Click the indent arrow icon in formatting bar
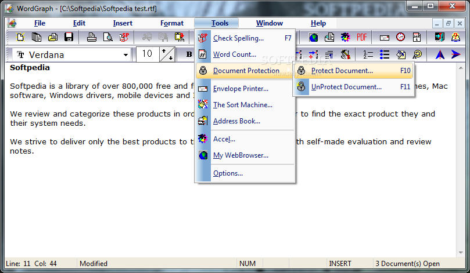The height and width of the screenshot is (273, 470). (313, 54)
